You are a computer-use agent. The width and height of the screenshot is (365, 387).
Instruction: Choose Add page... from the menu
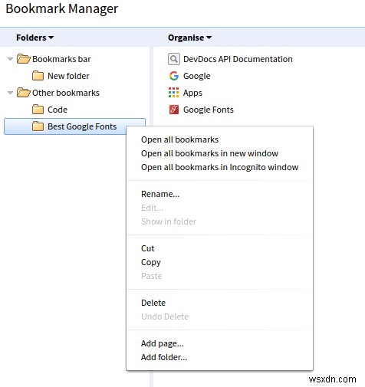(x=163, y=343)
